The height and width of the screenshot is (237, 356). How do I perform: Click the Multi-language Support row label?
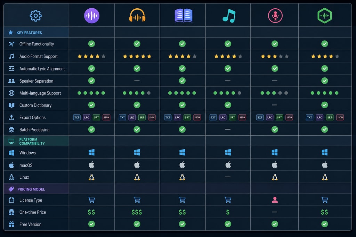(x=40, y=93)
